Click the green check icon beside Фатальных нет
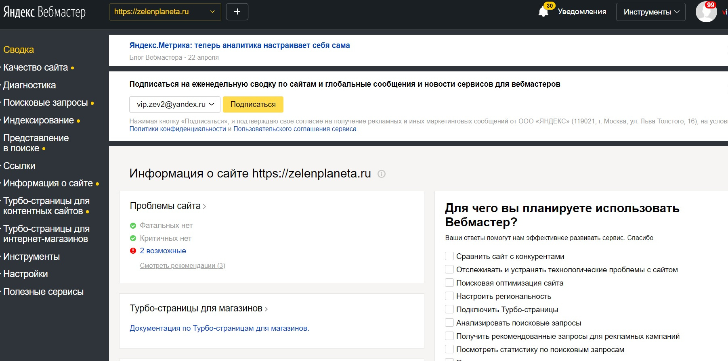The height and width of the screenshot is (361, 728). tap(133, 225)
